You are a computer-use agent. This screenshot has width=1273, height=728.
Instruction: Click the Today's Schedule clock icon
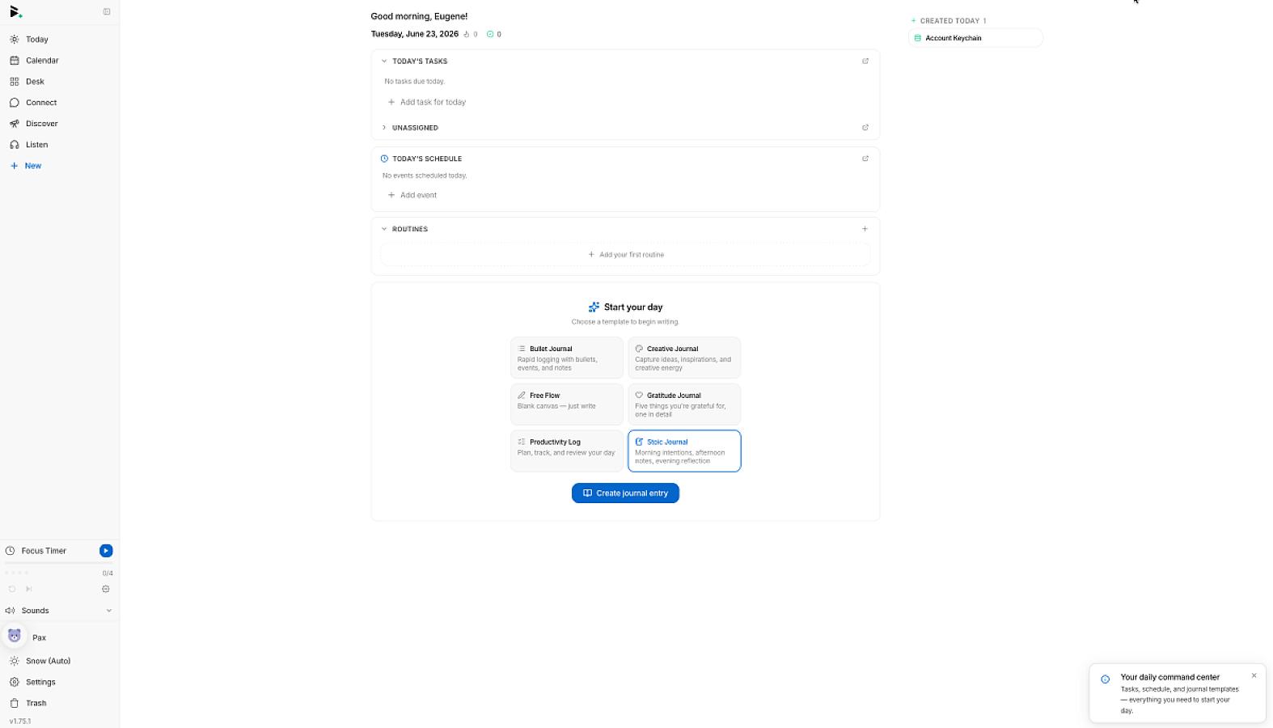coord(384,159)
